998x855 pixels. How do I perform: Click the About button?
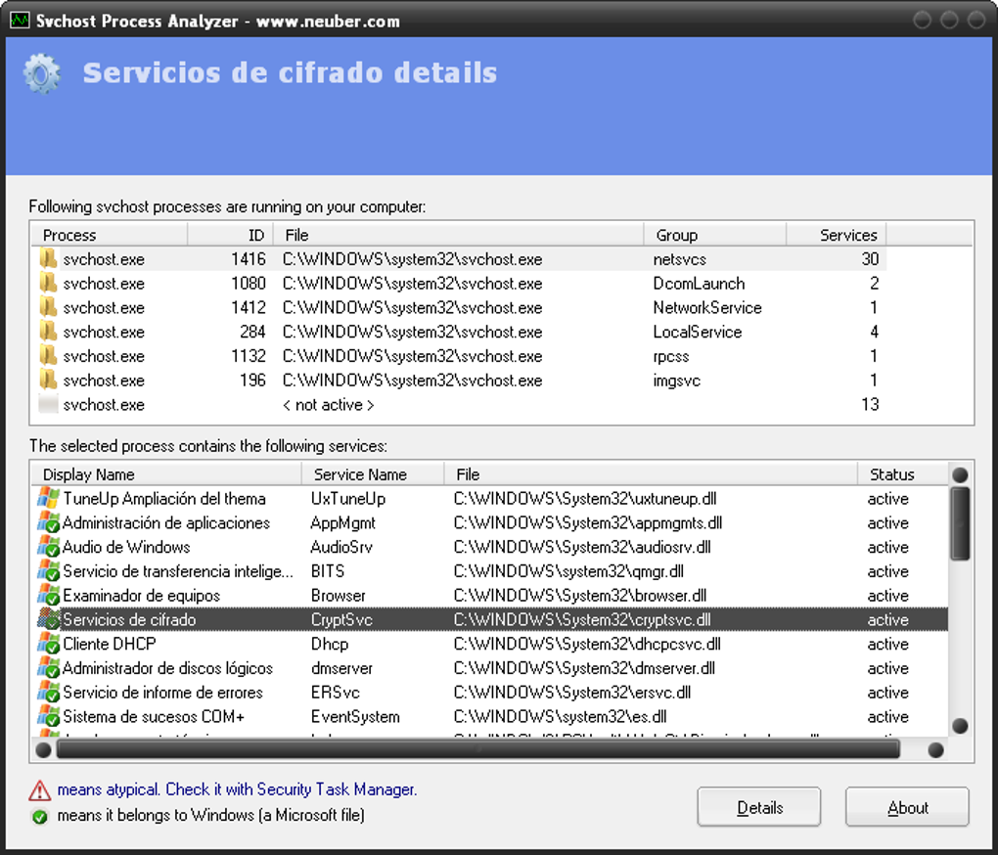click(906, 807)
